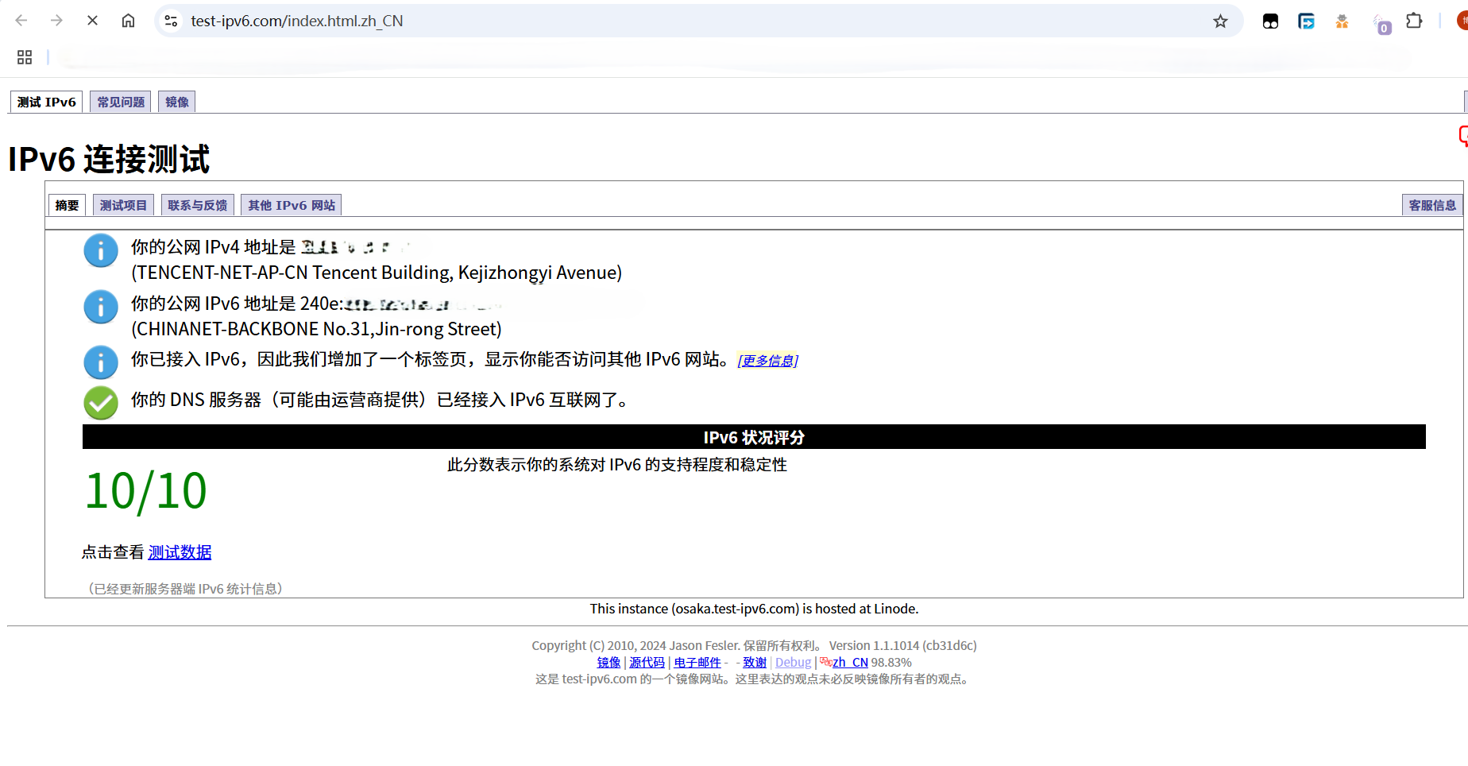Open the blue translate extension icon
Viewport: 1468px width, 766px height.
1306,21
